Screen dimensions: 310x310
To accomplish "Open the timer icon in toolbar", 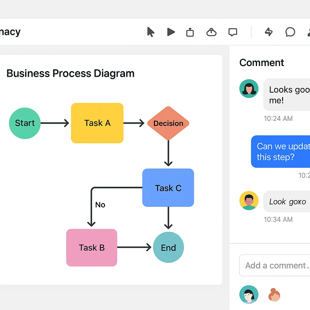I will pos(190,32).
